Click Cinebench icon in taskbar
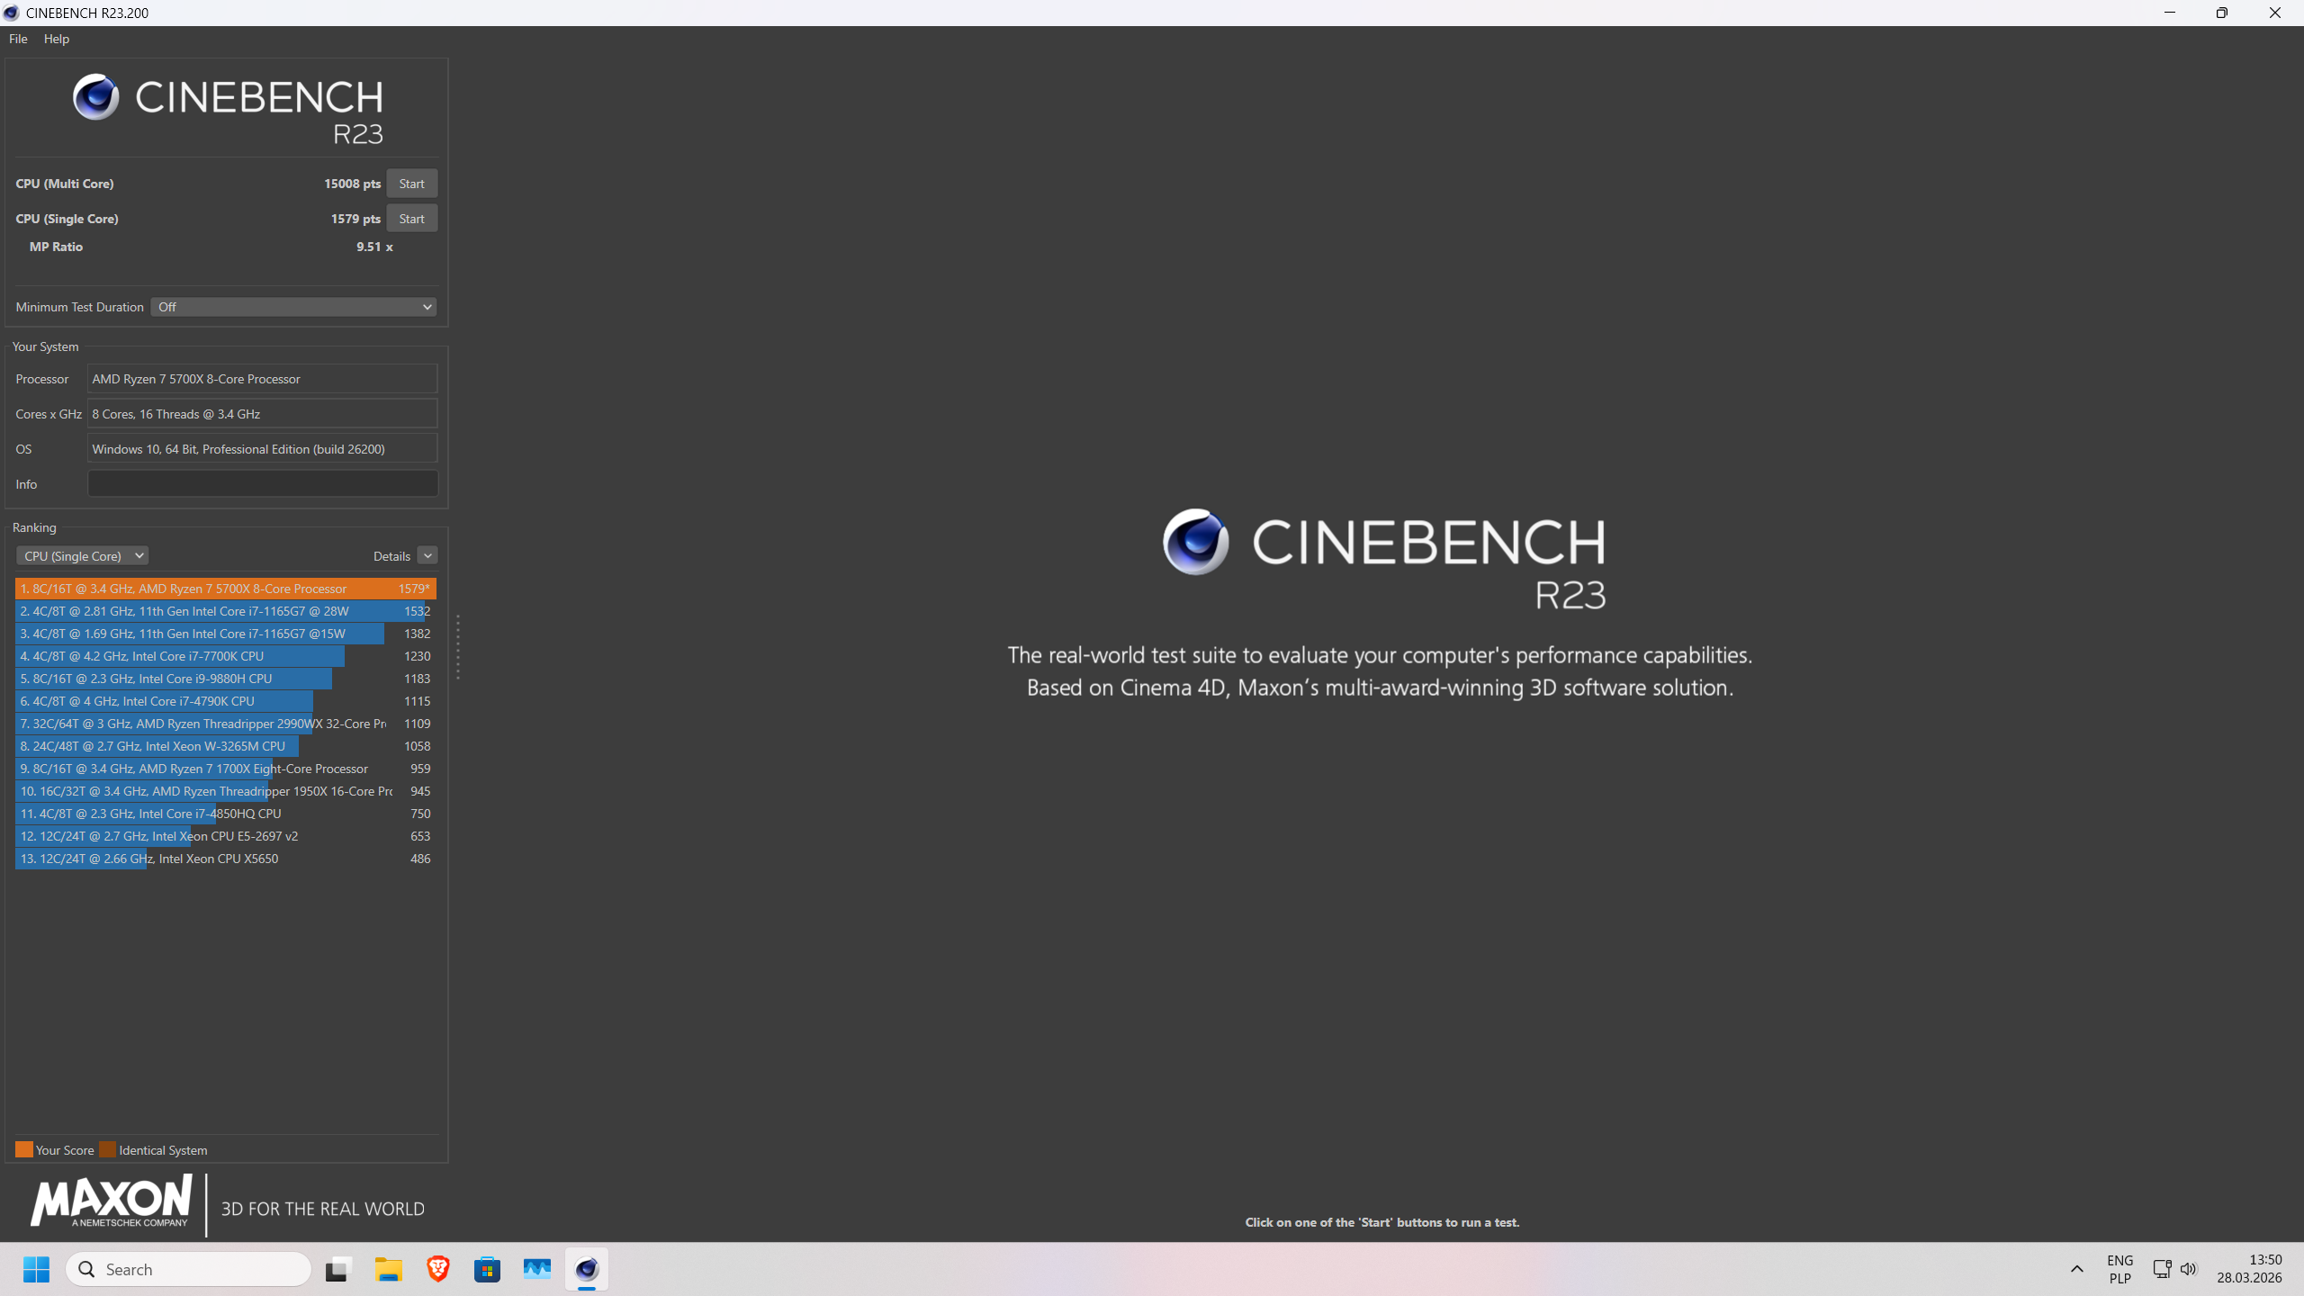Image resolution: width=2304 pixels, height=1296 pixels. (586, 1269)
